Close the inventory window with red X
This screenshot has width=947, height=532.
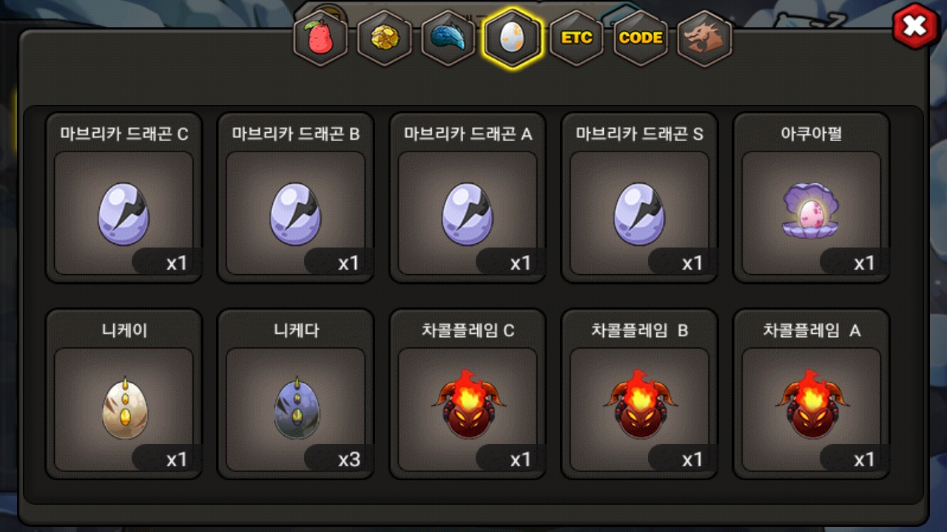pyautogui.click(x=915, y=27)
